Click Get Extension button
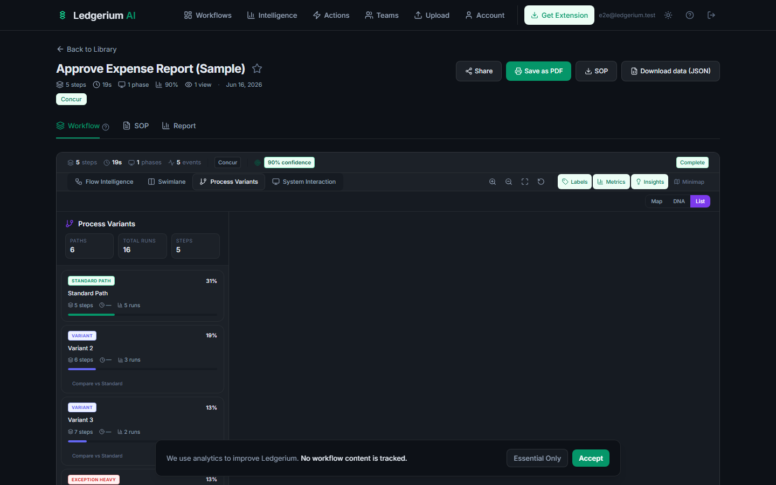 [559, 15]
